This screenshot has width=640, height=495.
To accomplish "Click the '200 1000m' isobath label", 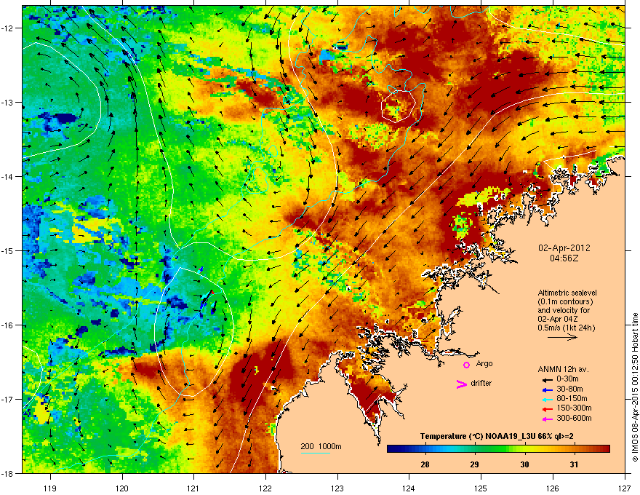I will click(321, 446).
